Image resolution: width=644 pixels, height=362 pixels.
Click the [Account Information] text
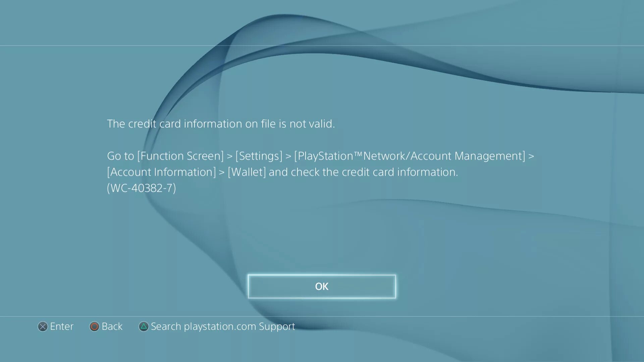tap(161, 172)
